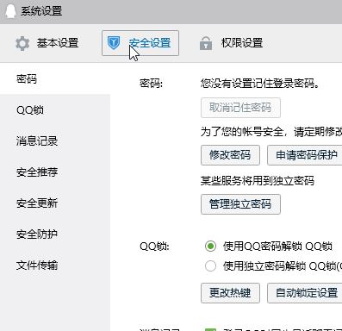342x331 pixels.
Task: Click the text 某些服务将用到独立密码
Action: point(258,181)
